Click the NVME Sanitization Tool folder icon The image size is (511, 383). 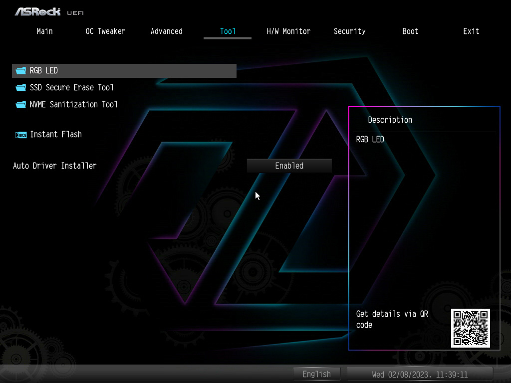point(21,105)
